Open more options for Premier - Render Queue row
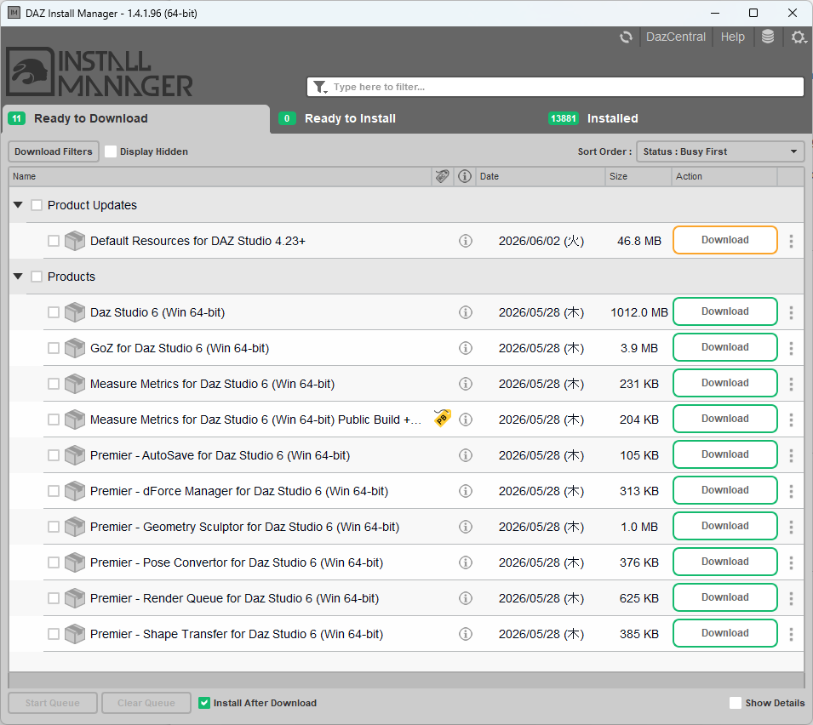The height and width of the screenshot is (725, 813). click(x=791, y=598)
